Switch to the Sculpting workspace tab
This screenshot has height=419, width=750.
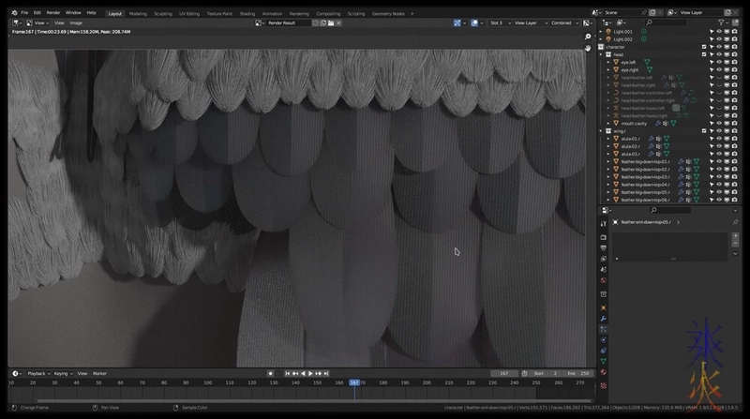165,13
